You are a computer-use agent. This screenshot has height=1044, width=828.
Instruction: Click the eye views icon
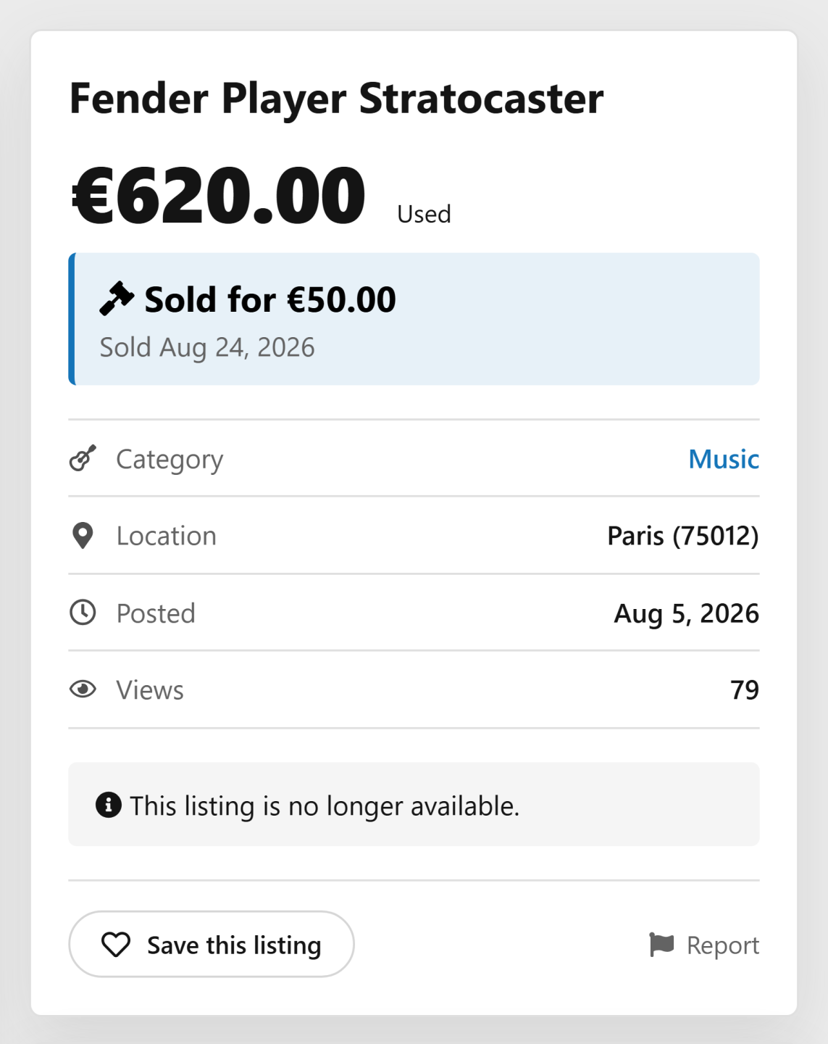coord(83,689)
